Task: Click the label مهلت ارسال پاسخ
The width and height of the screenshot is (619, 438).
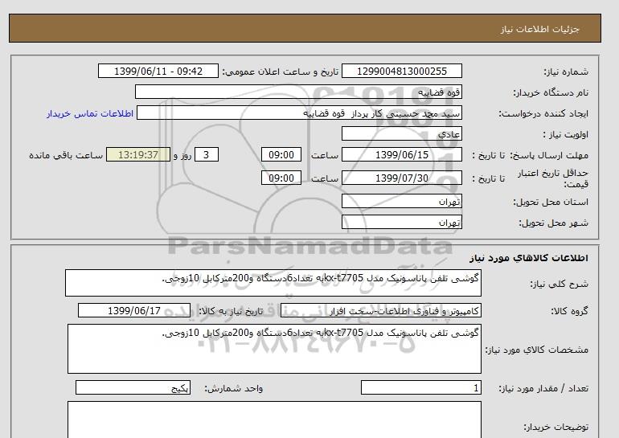Action: [x=549, y=155]
